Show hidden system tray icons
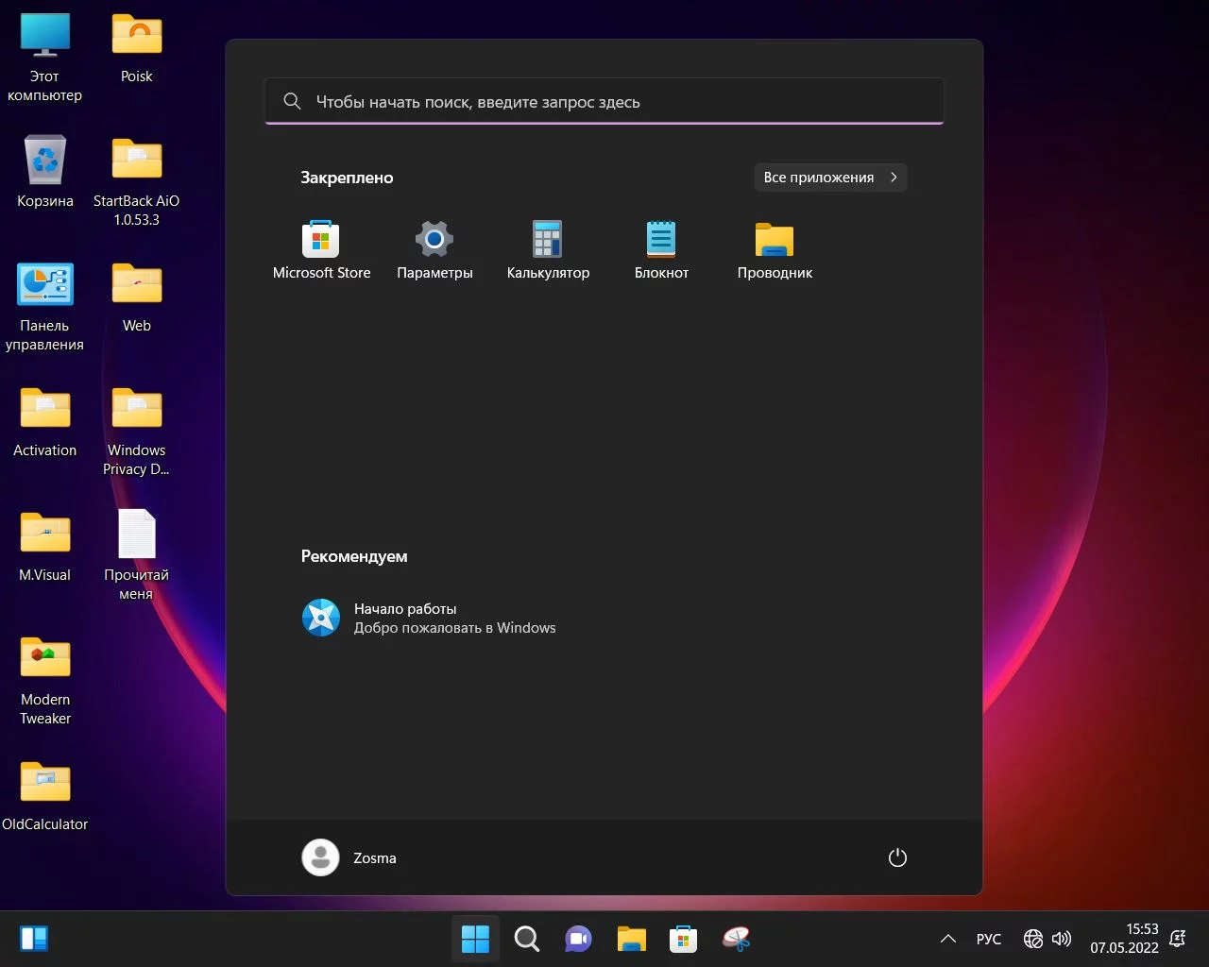 point(947,939)
